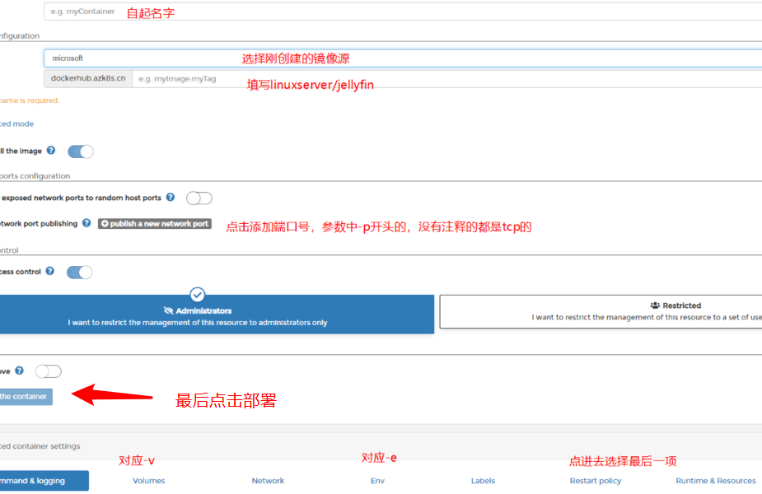Open the Env tab
The height and width of the screenshot is (494, 762).
coord(376,480)
